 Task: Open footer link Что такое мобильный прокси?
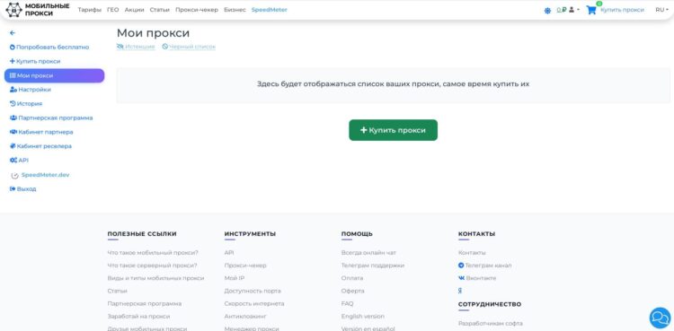coord(153,253)
